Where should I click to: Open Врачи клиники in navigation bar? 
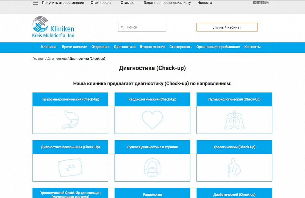tap(74, 47)
